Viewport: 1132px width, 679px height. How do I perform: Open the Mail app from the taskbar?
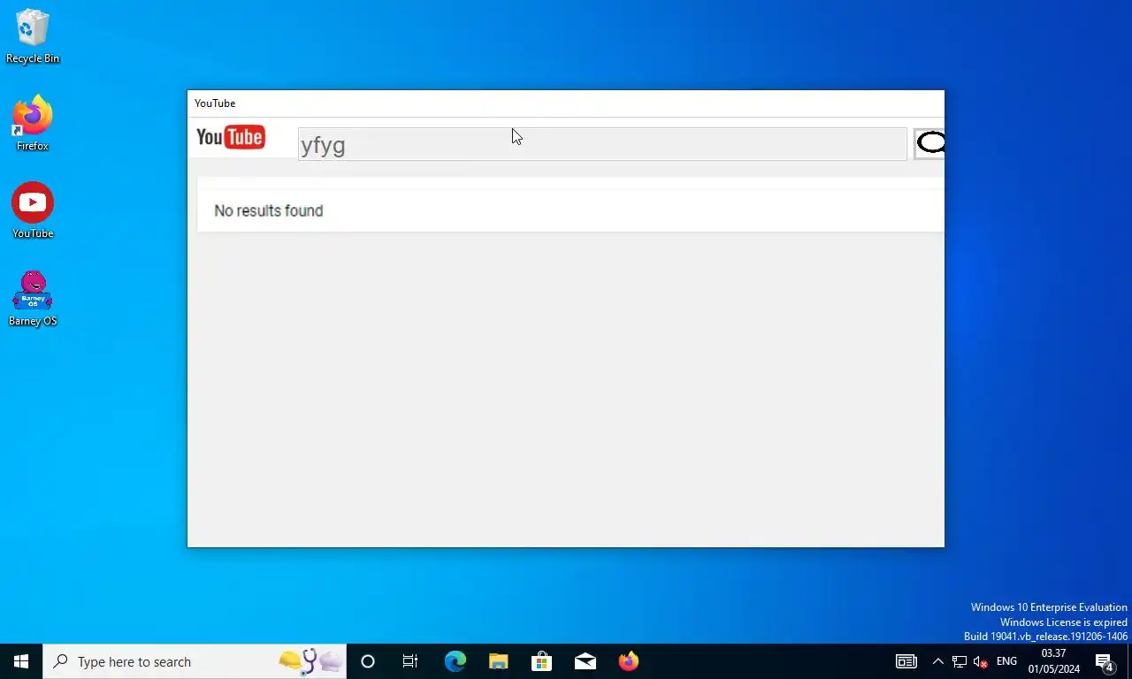(x=585, y=661)
